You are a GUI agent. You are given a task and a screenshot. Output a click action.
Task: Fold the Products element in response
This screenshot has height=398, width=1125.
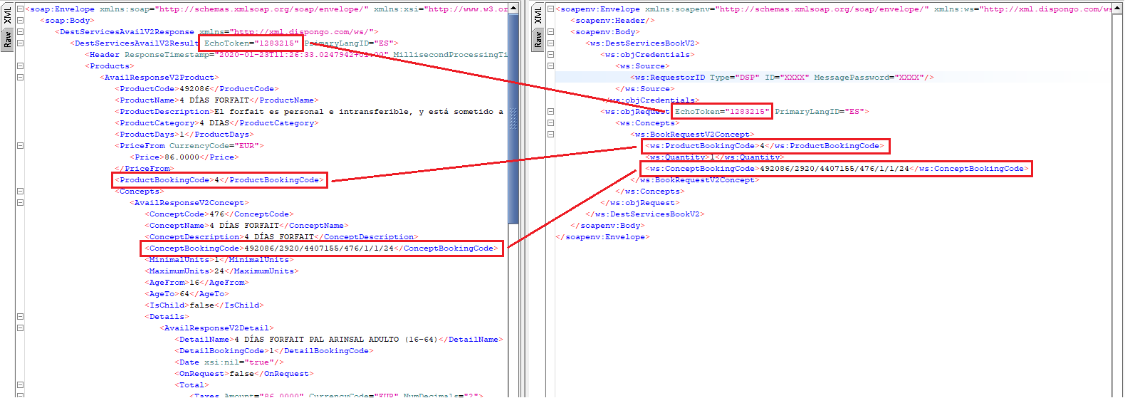[x=20, y=66]
